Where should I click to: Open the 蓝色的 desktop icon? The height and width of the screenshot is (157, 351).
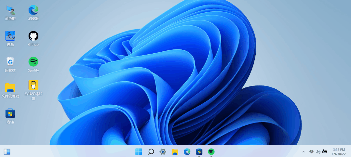click(10, 10)
